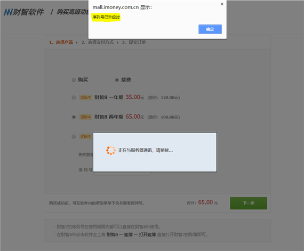The height and width of the screenshot is (251, 304).
Task: Click the highlighted 序列号已升级过 message
Action: click(106, 17)
